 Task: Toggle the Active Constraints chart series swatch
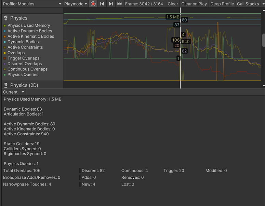(5, 47)
